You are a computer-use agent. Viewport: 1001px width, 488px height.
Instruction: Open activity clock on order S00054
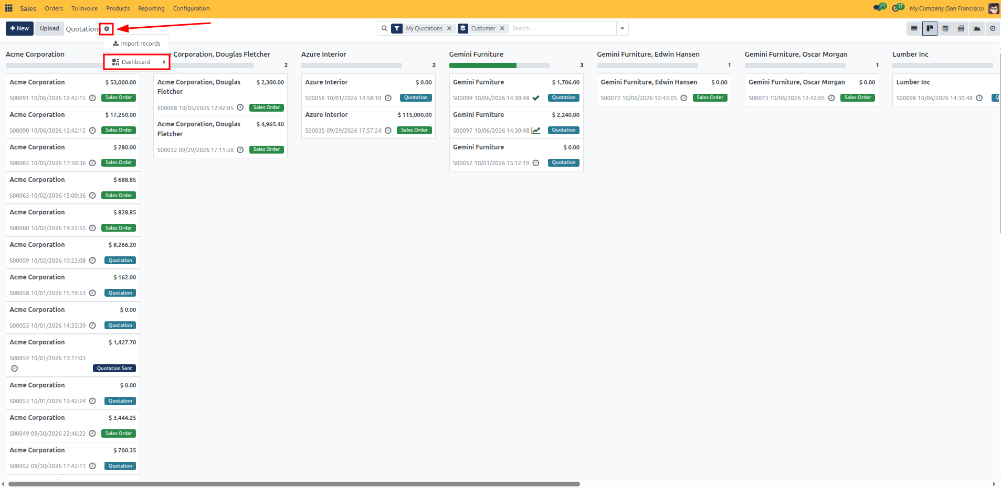15,368
